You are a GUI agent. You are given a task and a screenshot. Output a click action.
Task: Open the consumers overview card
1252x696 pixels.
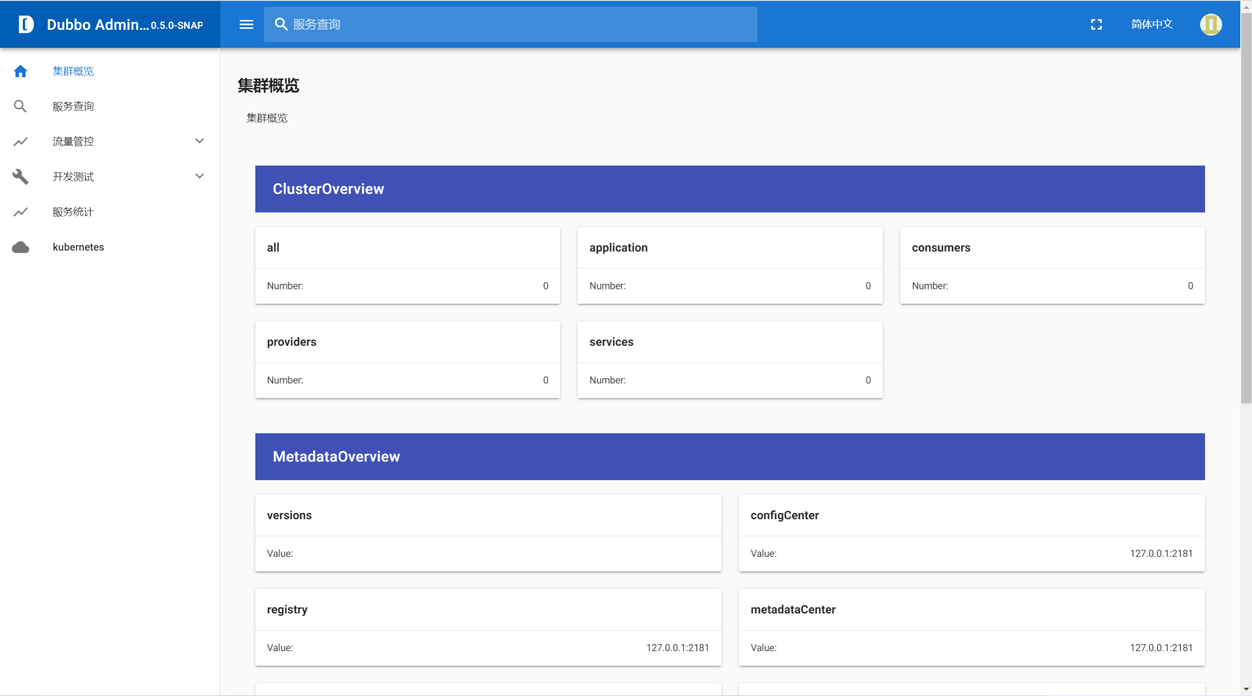coord(1051,265)
